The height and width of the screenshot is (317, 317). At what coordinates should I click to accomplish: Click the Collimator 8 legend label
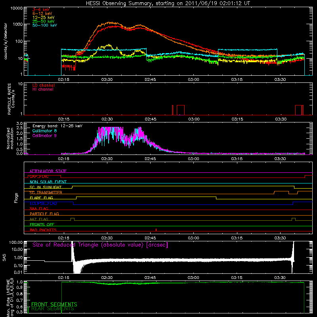(x=44, y=131)
